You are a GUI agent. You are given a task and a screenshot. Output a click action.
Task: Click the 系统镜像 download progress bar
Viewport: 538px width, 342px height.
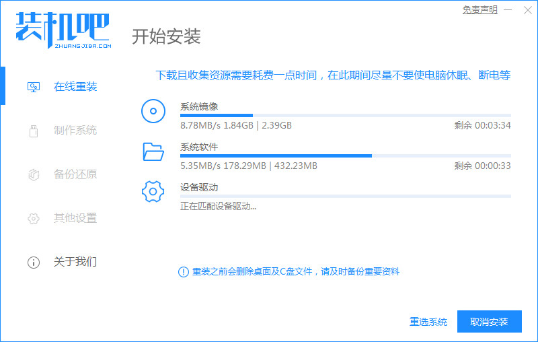tap(345, 116)
